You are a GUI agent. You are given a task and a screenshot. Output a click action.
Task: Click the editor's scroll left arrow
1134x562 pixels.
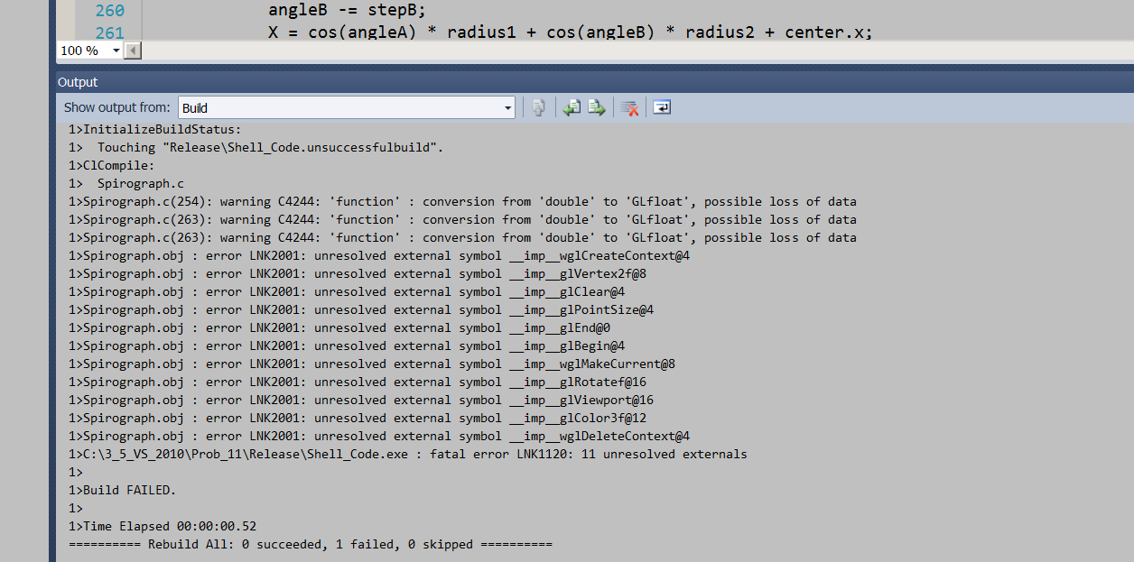[133, 51]
